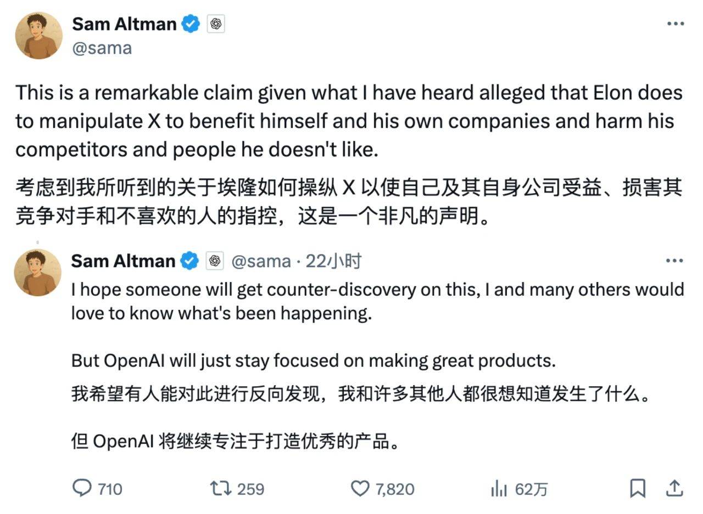The image size is (703, 514).
Task: Click the 259 retweet count
Action: (x=251, y=488)
